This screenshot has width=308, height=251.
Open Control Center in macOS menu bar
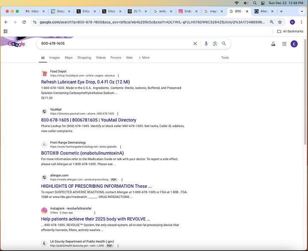click(263, 3)
